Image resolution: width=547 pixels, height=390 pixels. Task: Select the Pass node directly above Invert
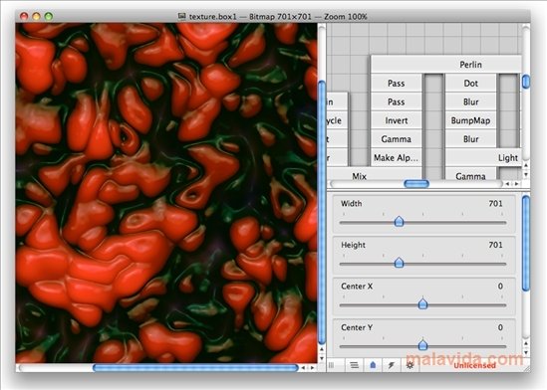[396, 102]
